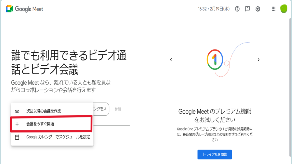
Task: Open the send feedback icon
Action: tap(247, 9)
